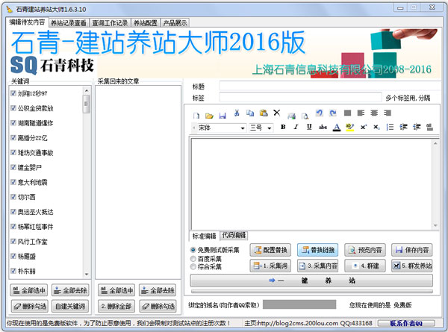Click the 4.群建 button
Image resolution: width=448 pixels, height=332 pixels.
(365, 266)
